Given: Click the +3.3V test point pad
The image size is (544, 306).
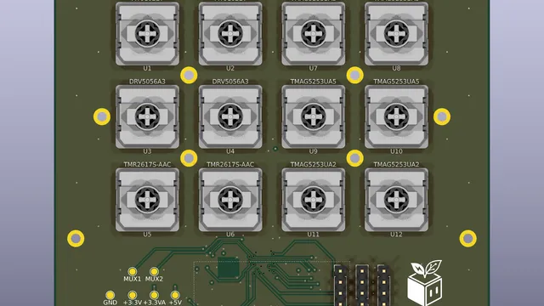Looking at the screenshot, I should [x=133, y=295].
